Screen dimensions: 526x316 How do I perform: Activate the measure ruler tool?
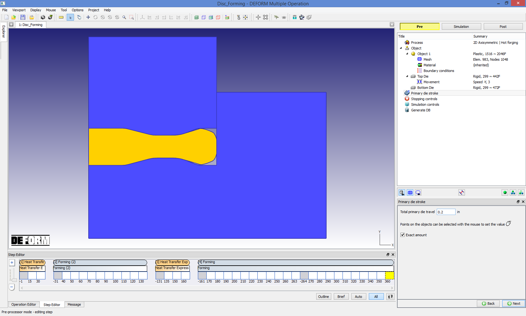coord(61,17)
